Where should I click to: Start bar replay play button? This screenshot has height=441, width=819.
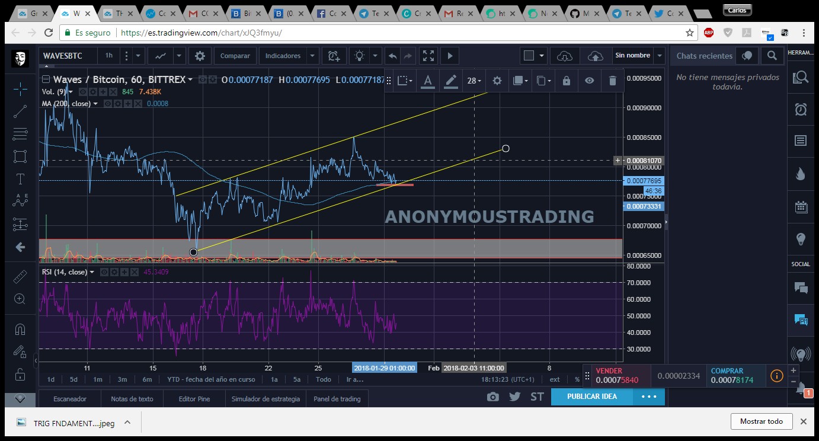pyautogui.click(x=450, y=56)
